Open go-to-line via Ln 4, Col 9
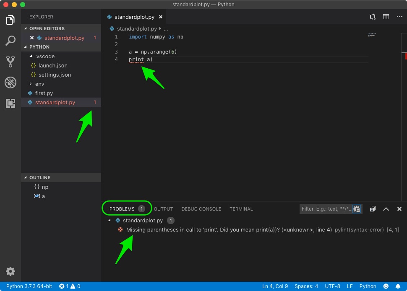407x291 pixels. click(x=275, y=286)
